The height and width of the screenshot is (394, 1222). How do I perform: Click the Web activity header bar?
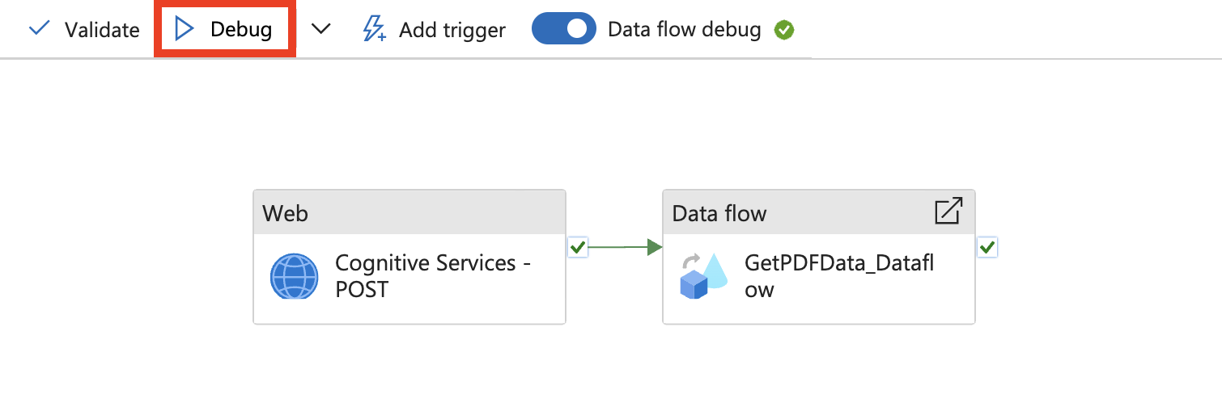pyautogui.click(x=409, y=213)
